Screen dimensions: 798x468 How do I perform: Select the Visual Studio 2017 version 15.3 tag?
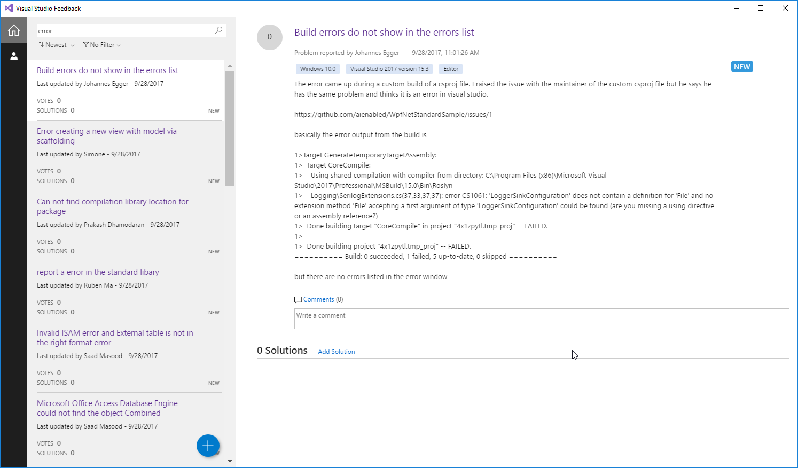[389, 69]
